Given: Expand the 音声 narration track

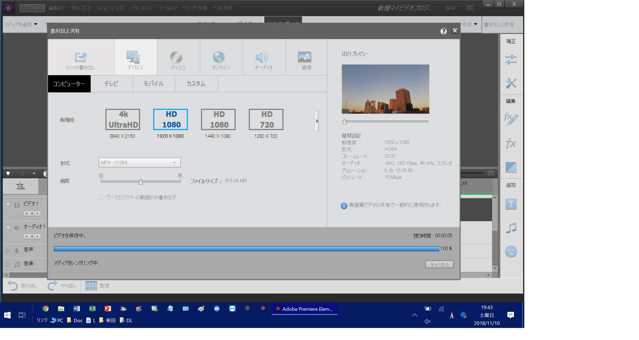Looking at the screenshot, I should (x=8, y=250).
